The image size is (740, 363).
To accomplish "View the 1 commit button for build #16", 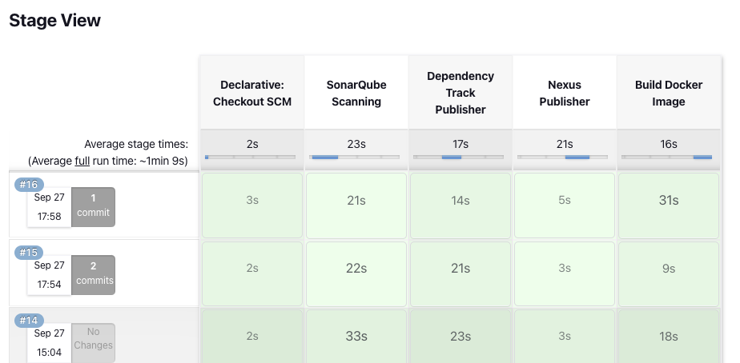I will 93,207.
